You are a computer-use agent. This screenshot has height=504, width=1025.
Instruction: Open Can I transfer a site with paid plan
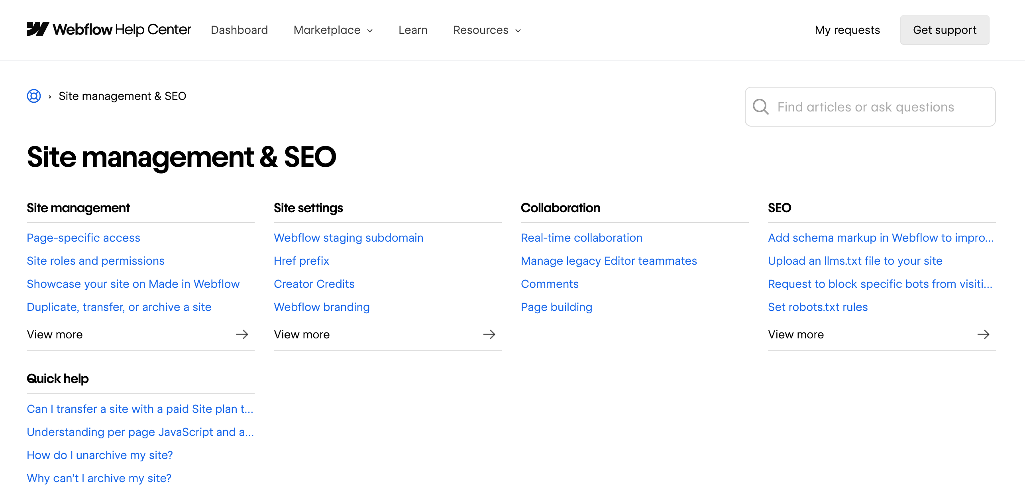(x=140, y=409)
